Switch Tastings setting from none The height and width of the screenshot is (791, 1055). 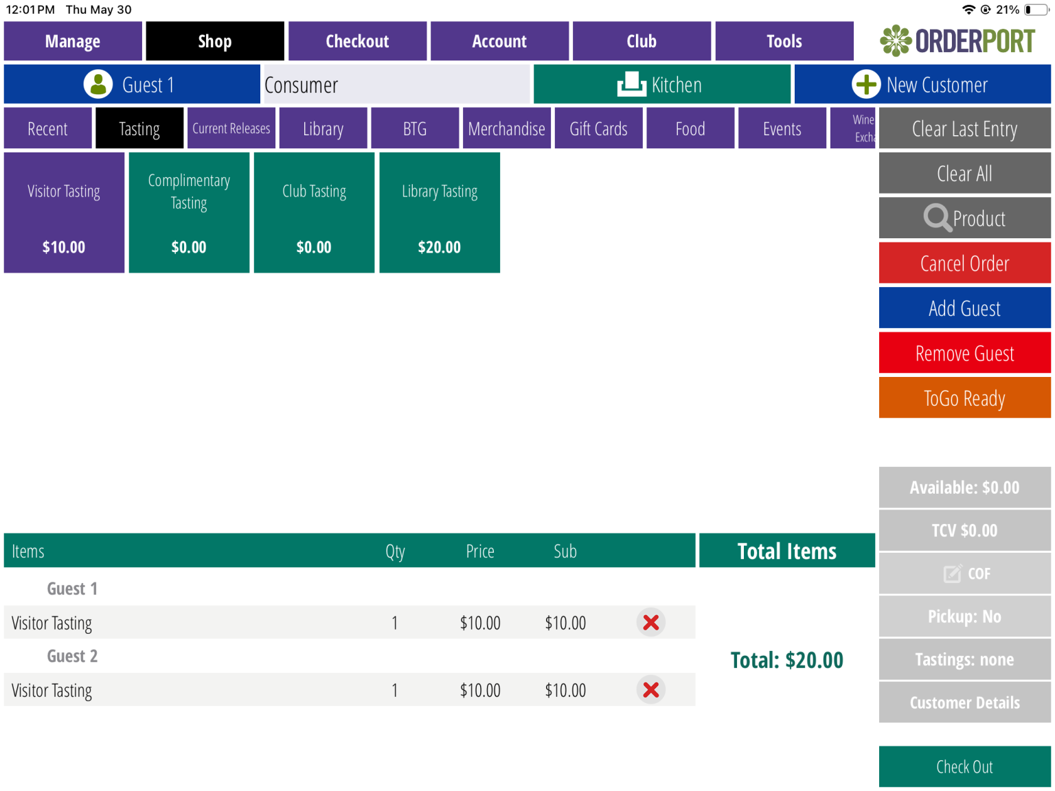[x=964, y=659]
